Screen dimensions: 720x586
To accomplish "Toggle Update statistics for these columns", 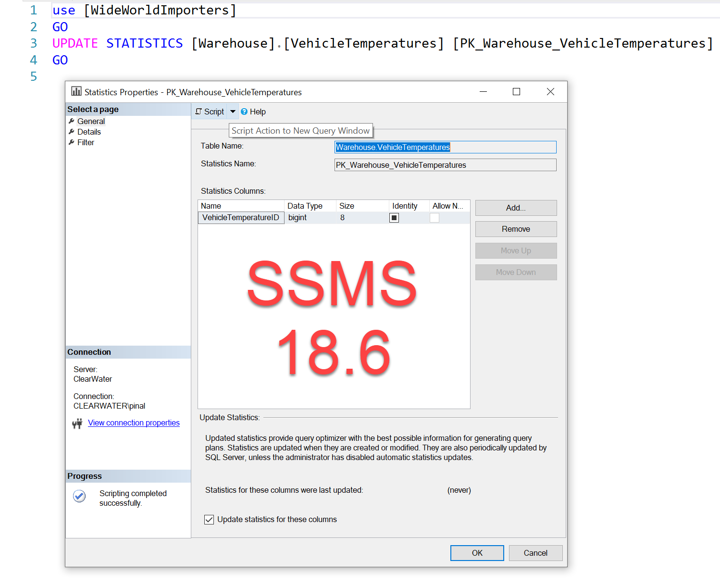I will [x=209, y=520].
